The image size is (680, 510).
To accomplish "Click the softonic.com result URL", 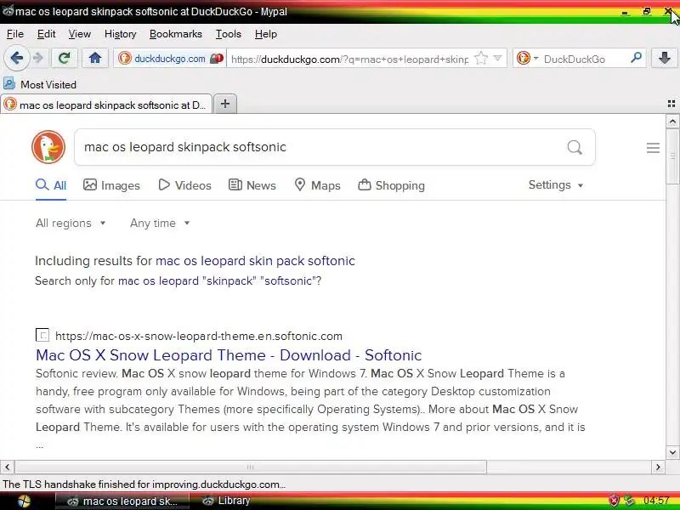I will [199, 336].
